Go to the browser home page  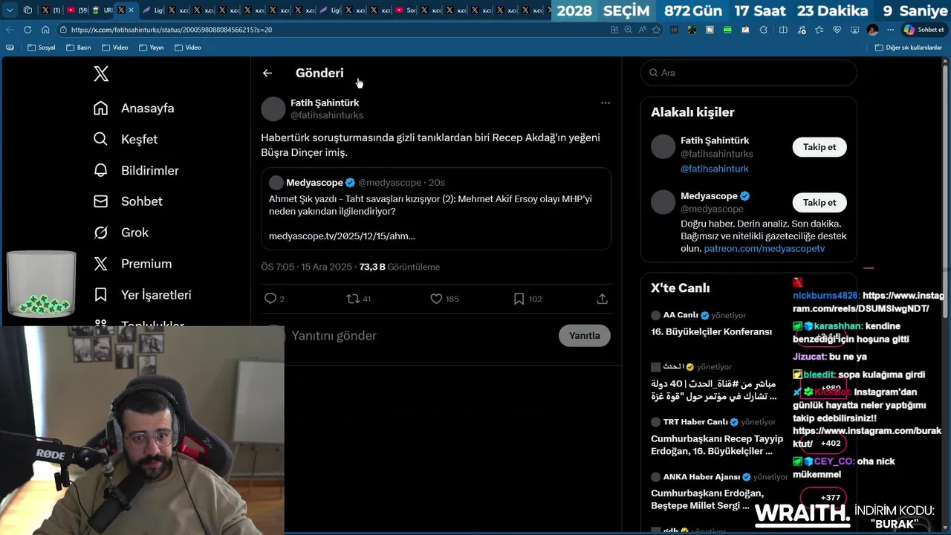45,30
